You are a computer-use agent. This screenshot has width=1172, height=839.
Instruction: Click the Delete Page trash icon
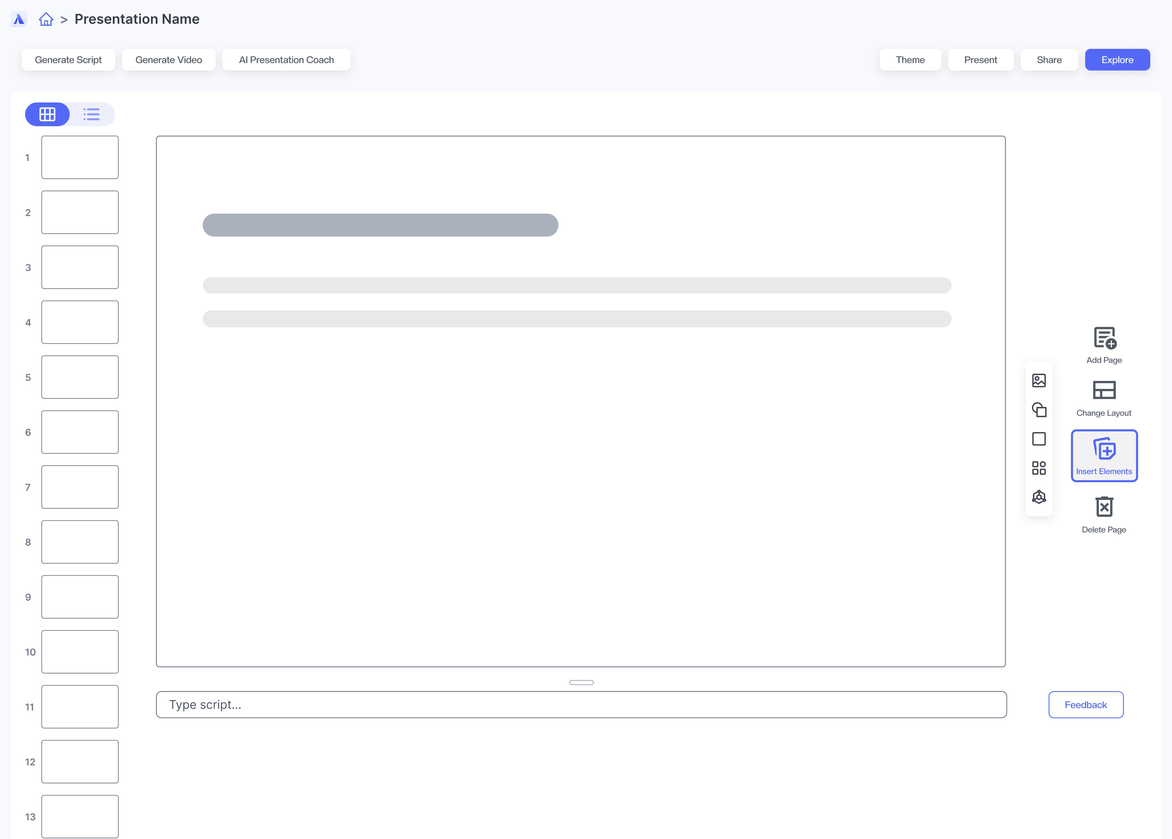click(x=1104, y=507)
